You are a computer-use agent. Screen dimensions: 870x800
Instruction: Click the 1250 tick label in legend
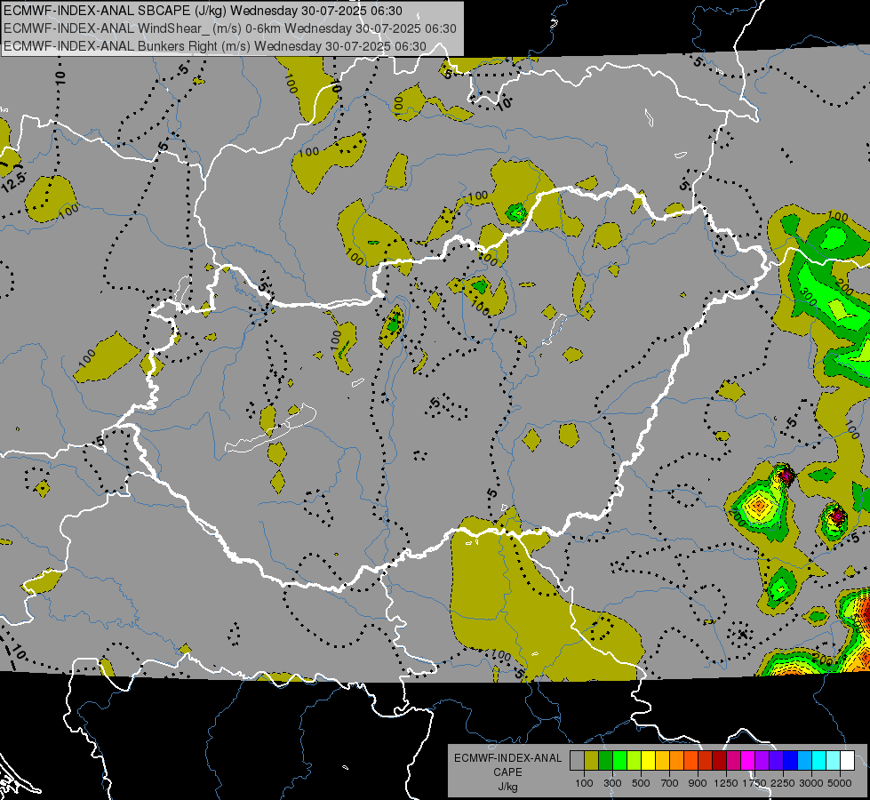pos(726,783)
